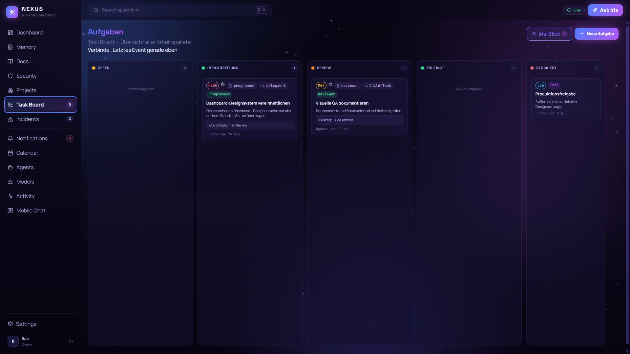Click the green Reviewer tag

coord(326,94)
